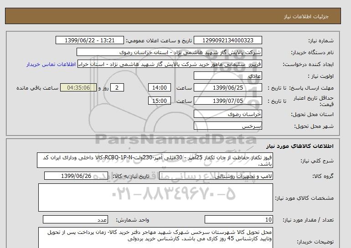This screenshot has width=351, height=248.
Task: Click the validity time field 15:00
Action: (x=160, y=101)
